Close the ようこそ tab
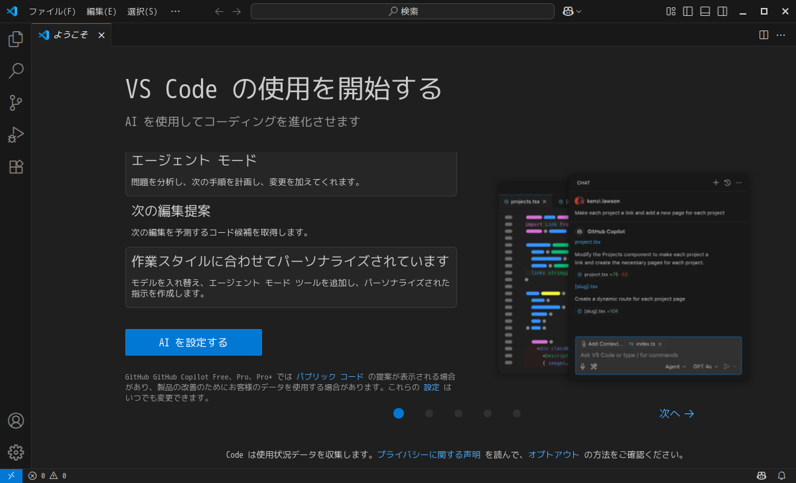Screen dimensions: 796x483 coord(101,35)
